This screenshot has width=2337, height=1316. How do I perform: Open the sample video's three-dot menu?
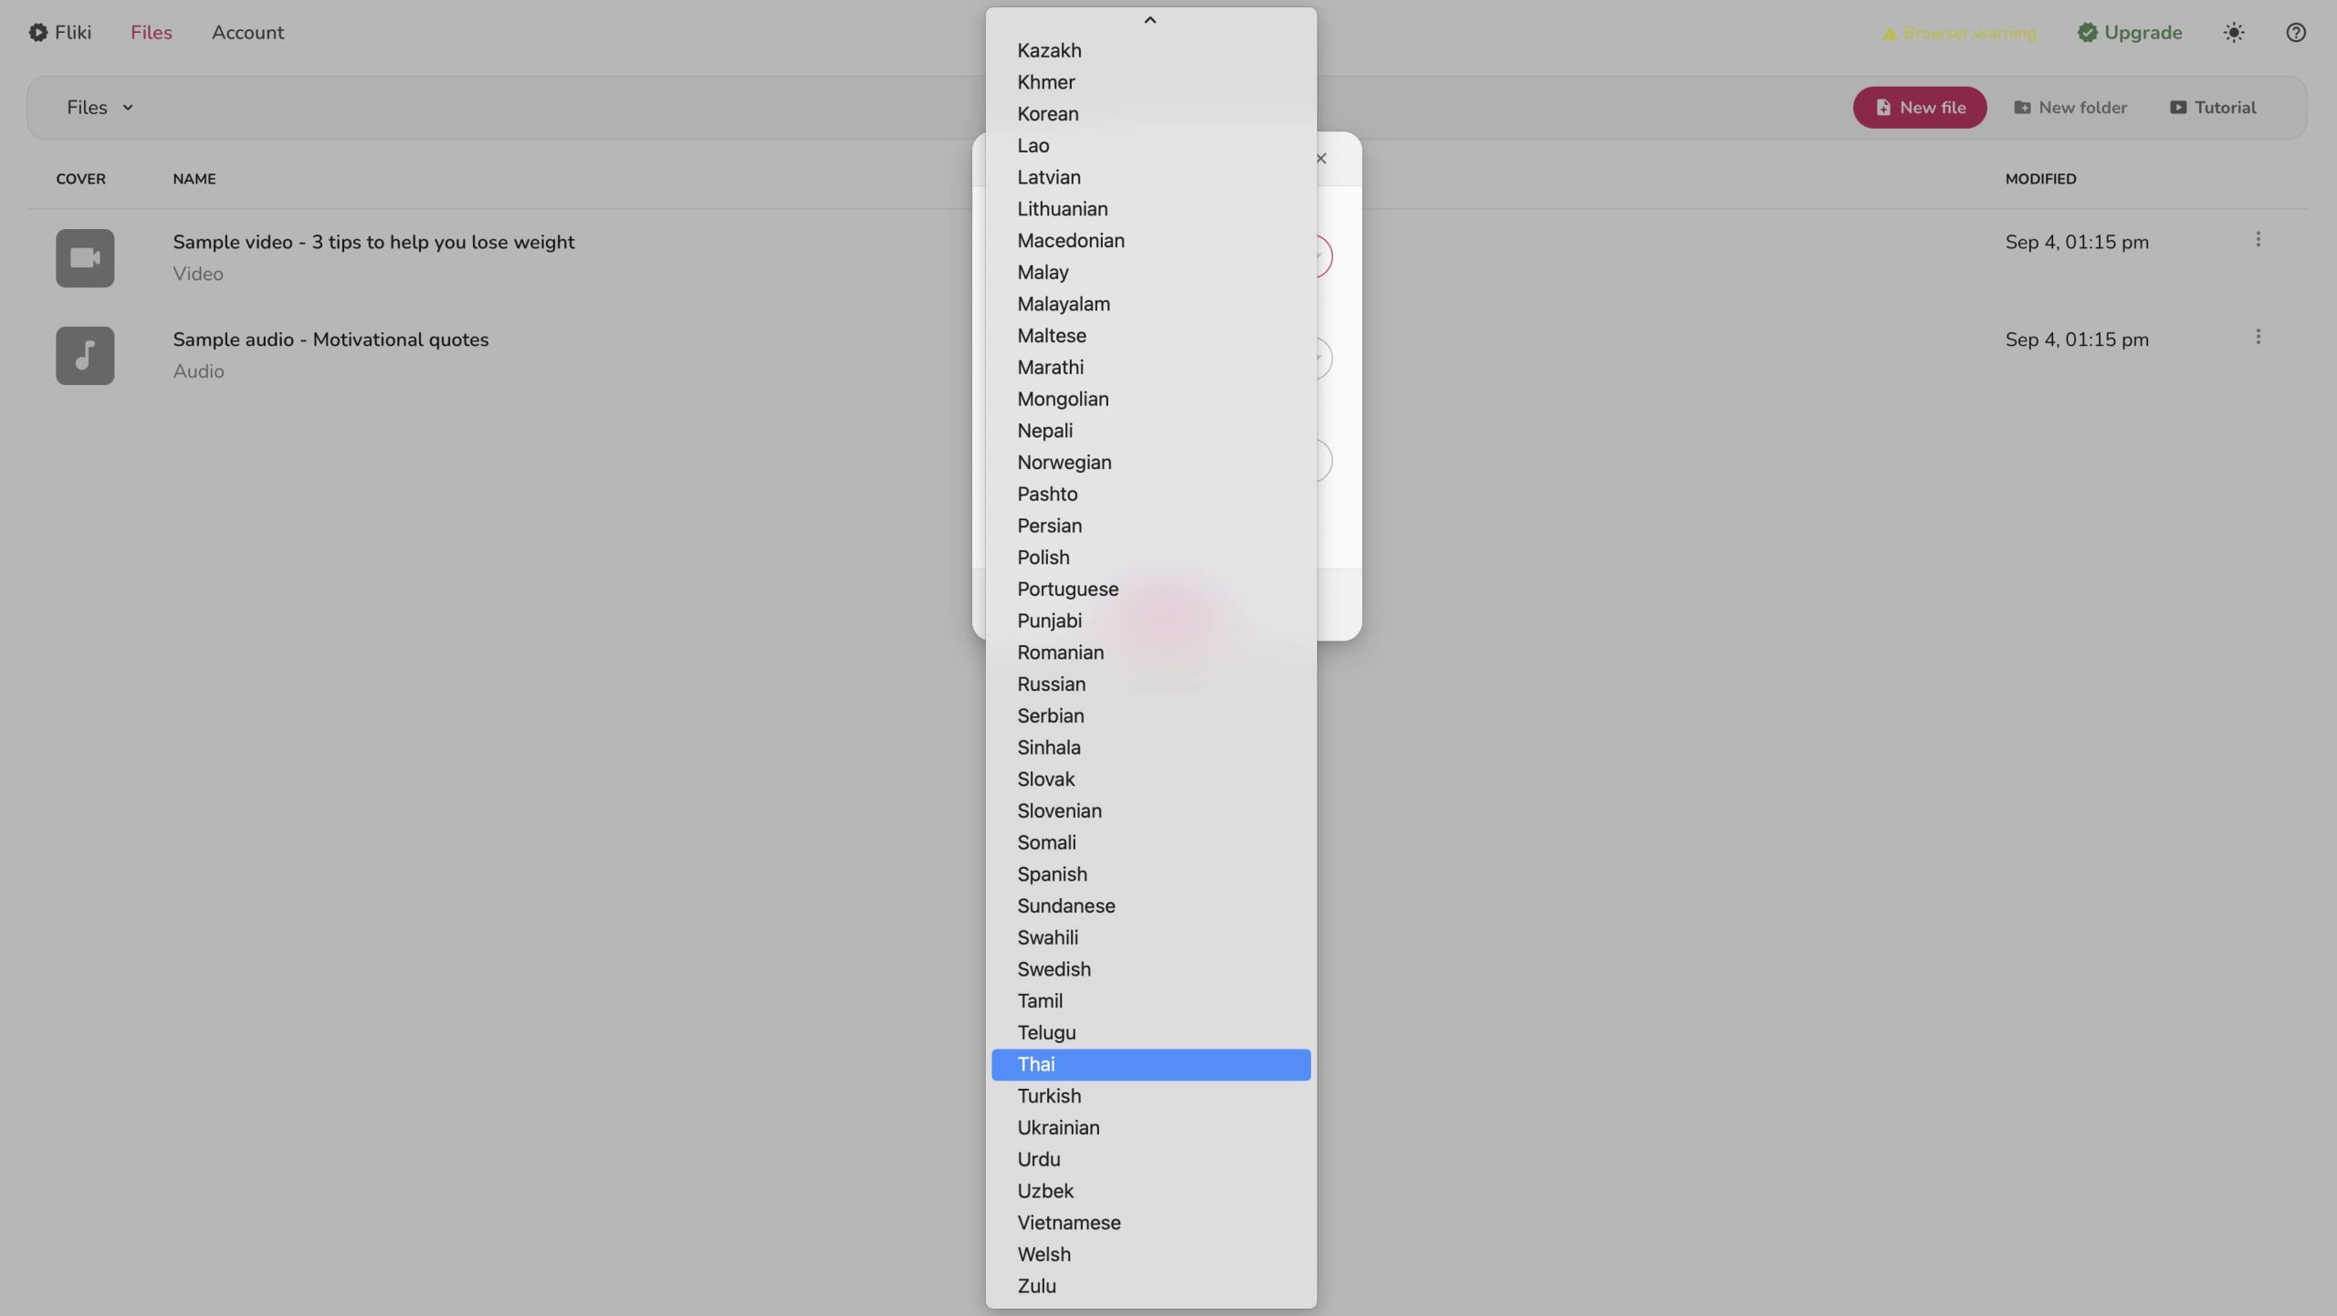pyautogui.click(x=2258, y=240)
